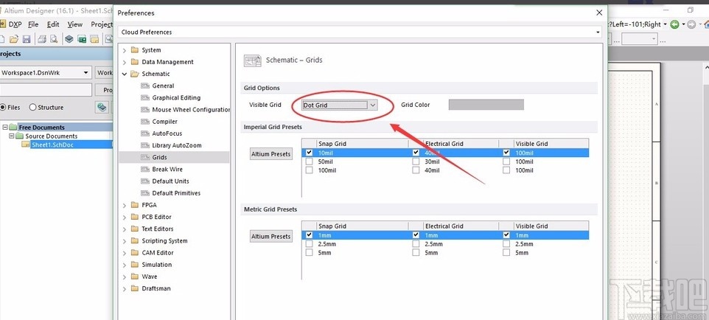Click the page icon beside Default Units
709x320 pixels.
(144, 181)
